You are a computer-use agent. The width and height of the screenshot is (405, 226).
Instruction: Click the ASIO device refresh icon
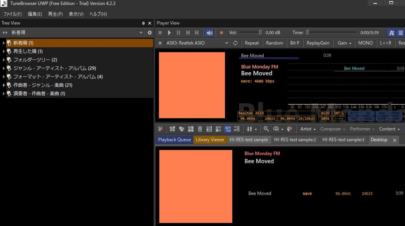tap(235, 43)
